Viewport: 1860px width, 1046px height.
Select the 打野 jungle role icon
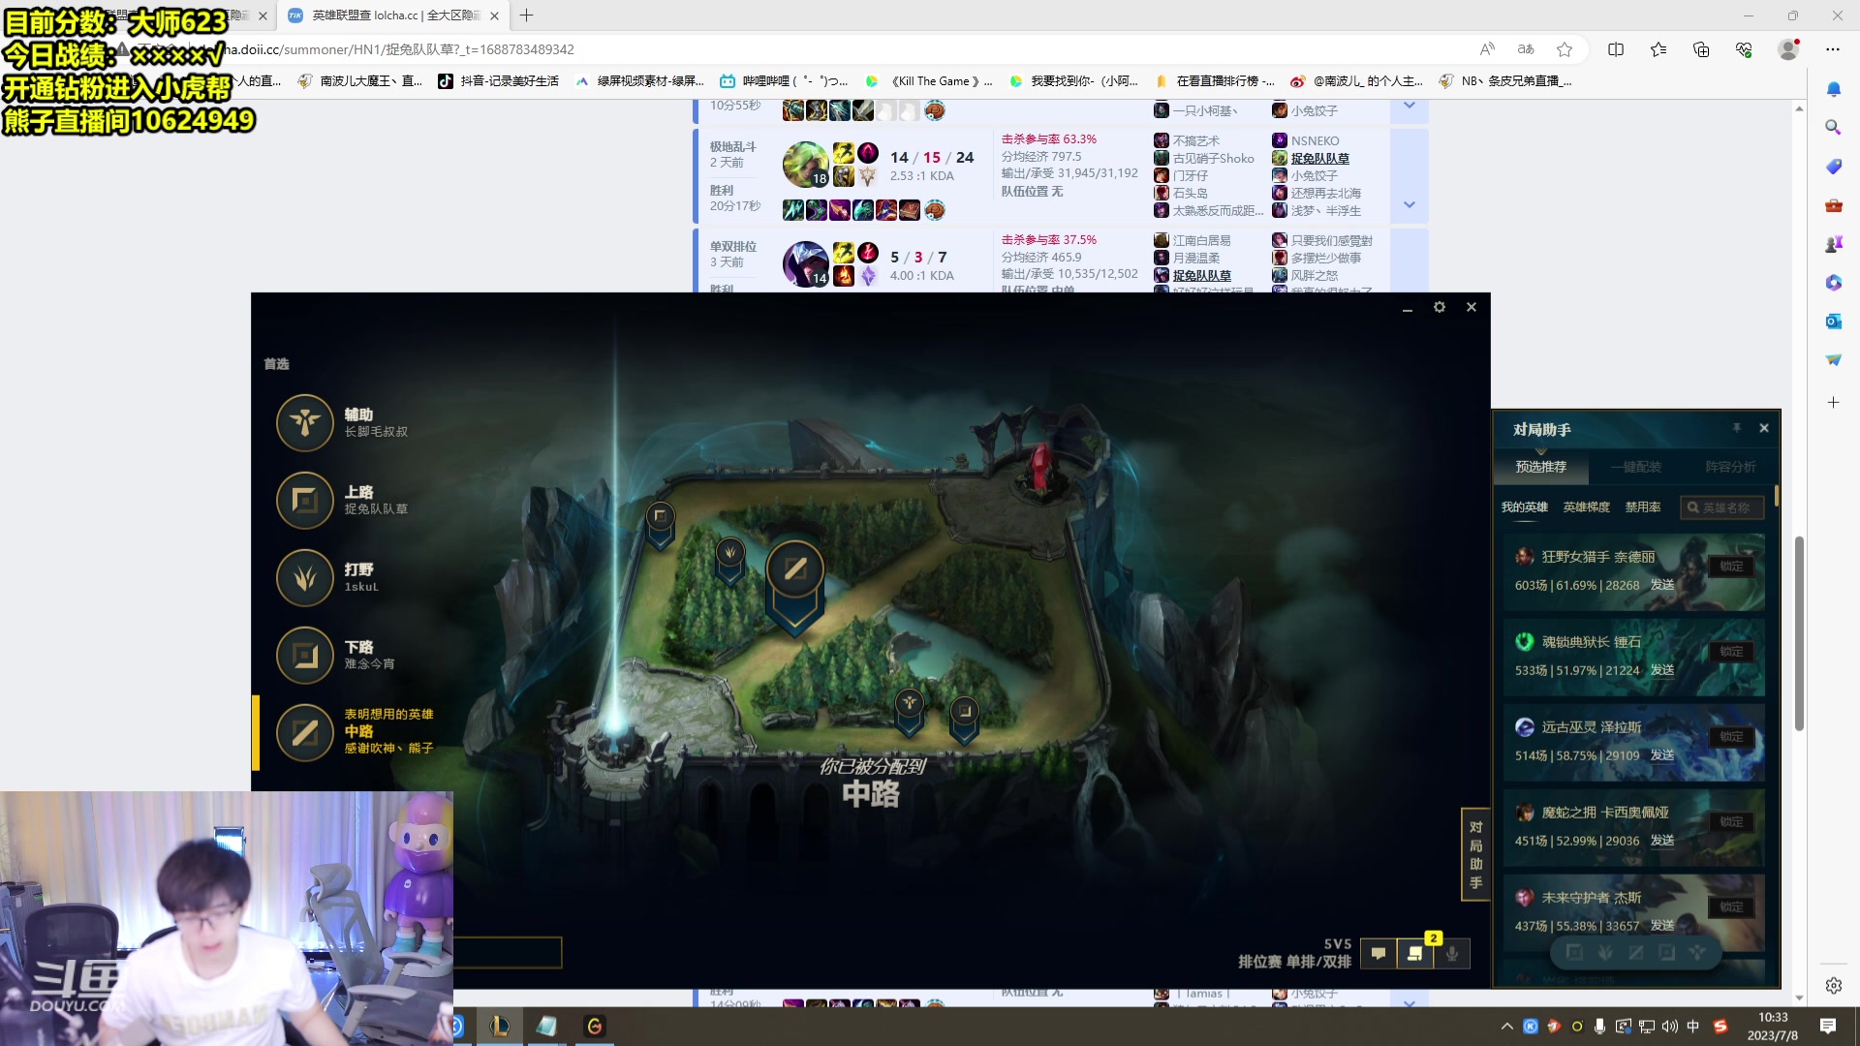(305, 577)
